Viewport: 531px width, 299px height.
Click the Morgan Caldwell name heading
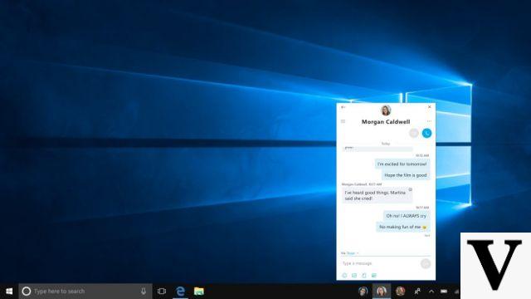point(386,122)
